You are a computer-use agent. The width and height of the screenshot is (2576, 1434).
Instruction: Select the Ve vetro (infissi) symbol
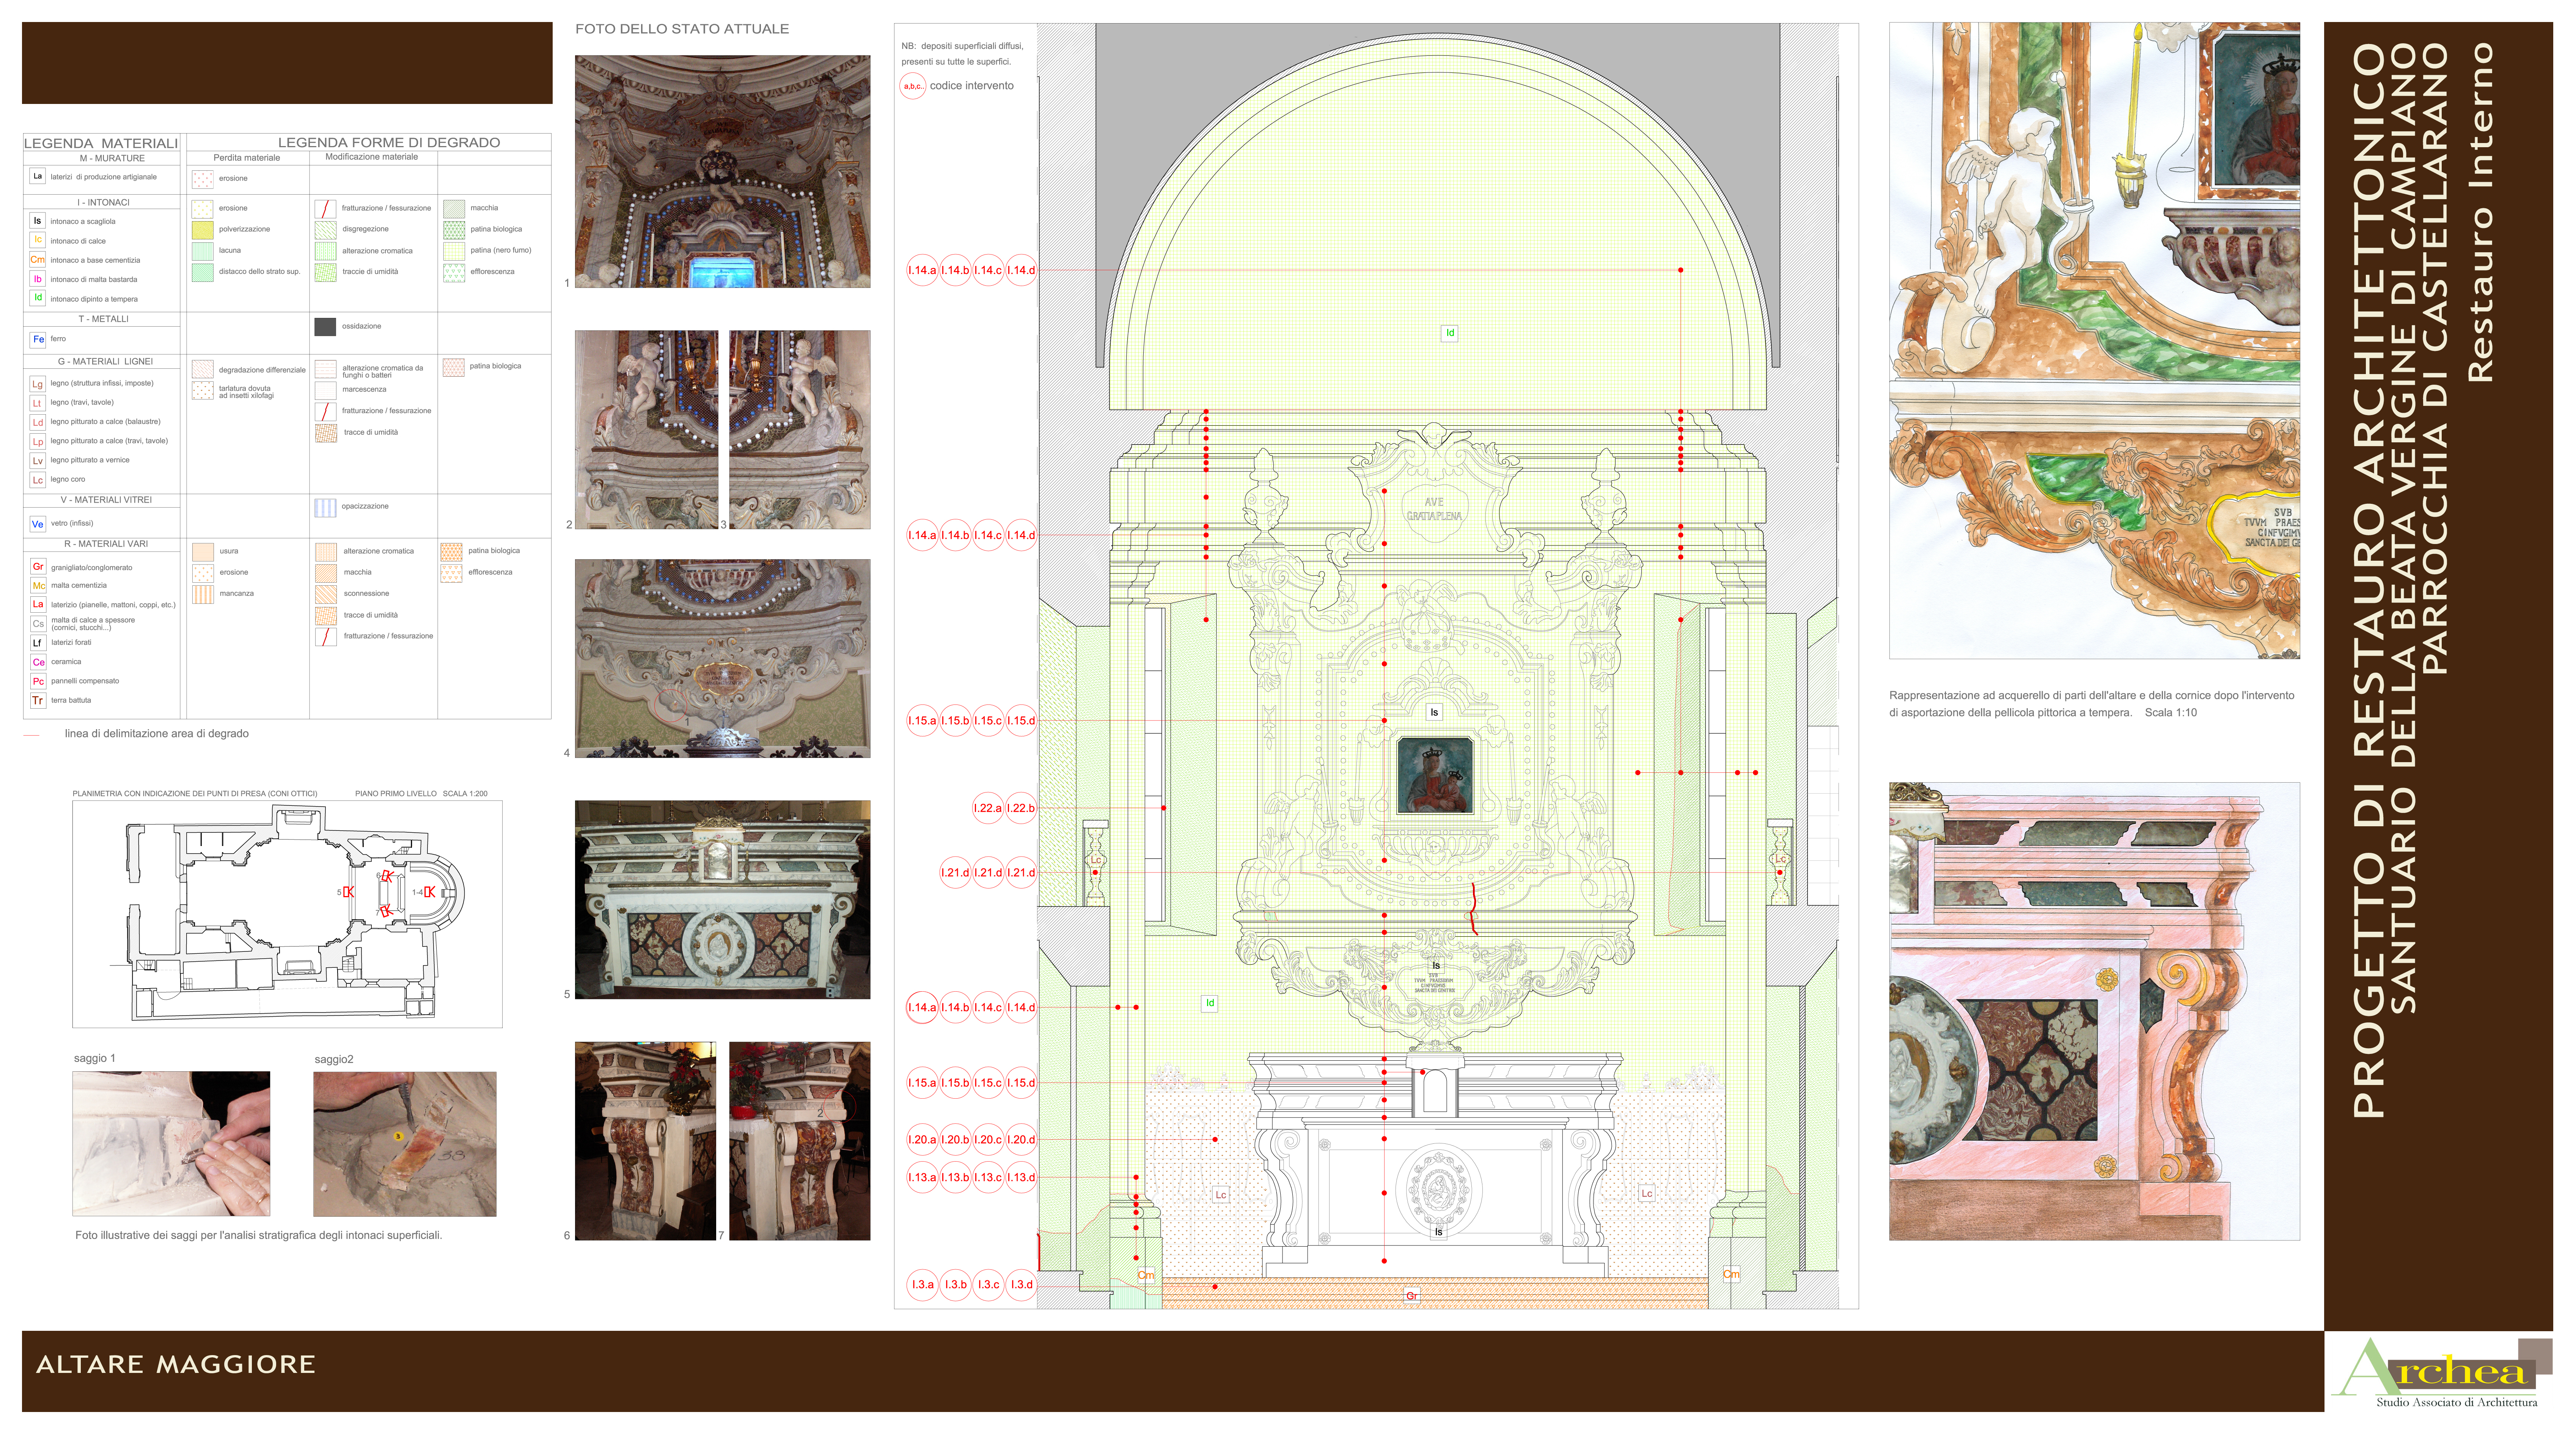(x=38, y=524)
